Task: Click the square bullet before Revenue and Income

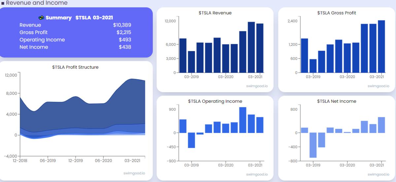Action: click(x=3, y=3)
